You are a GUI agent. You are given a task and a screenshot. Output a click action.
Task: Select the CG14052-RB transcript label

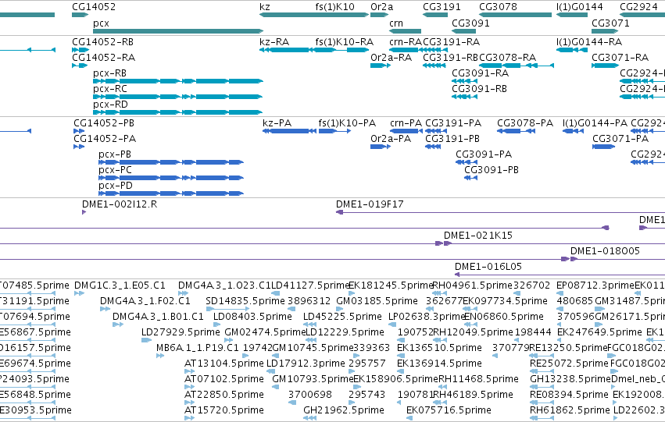click(x=102, y=42)
